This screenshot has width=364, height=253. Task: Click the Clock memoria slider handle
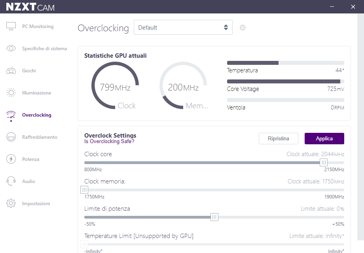pos(84,190)
